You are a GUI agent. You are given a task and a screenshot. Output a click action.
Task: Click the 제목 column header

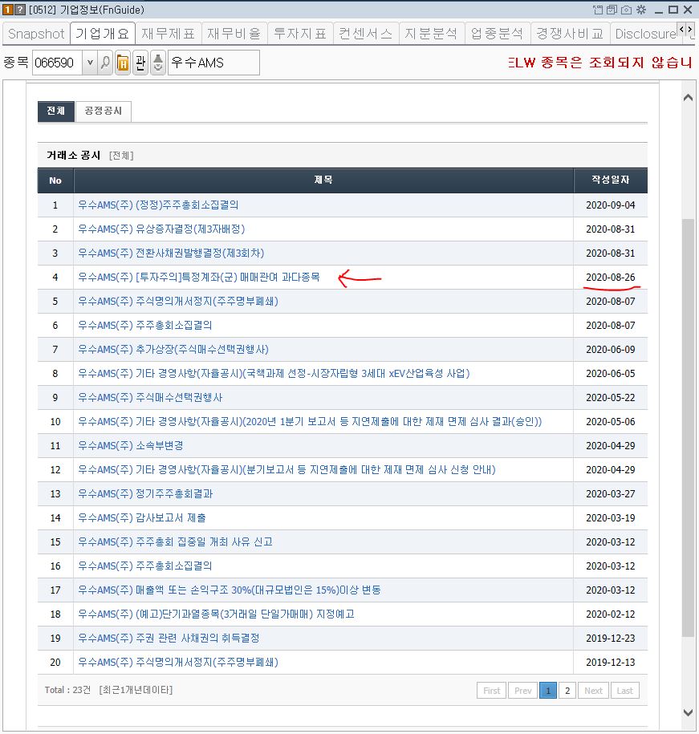pos(323,180)
